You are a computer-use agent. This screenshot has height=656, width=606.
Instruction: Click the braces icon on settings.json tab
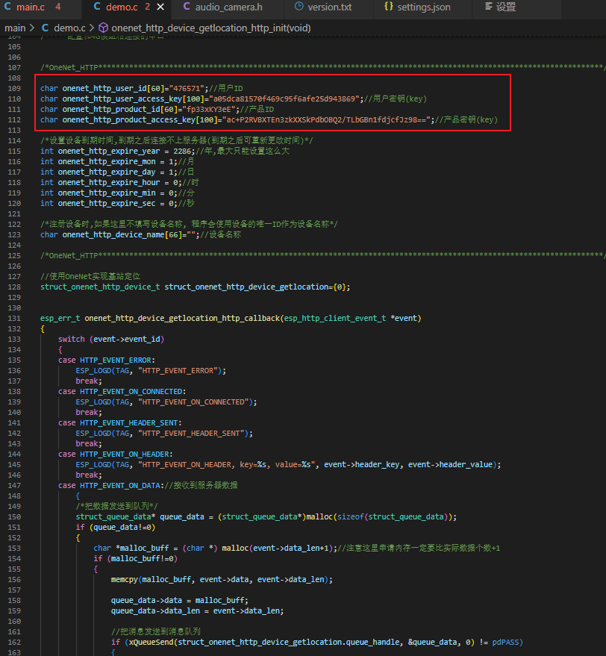(x=389, y=7)
